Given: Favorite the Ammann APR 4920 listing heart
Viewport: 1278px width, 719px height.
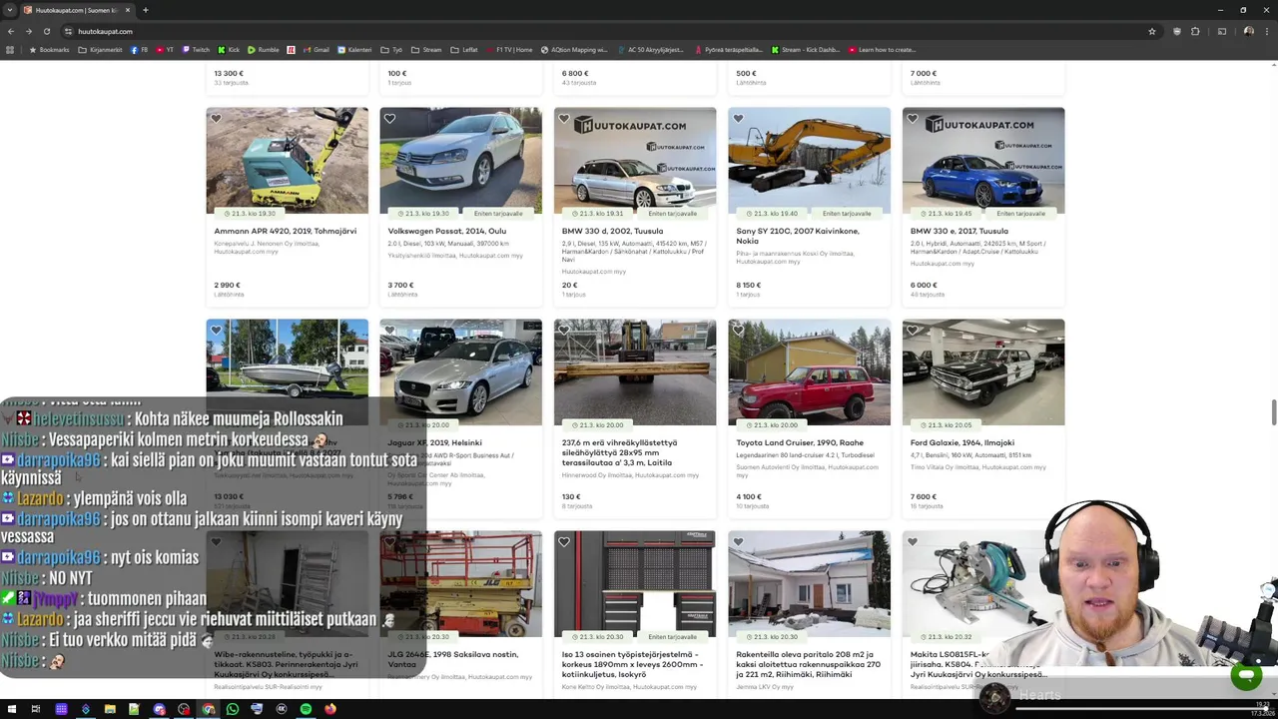Looking at the screenshot, I should pos(216,119).
